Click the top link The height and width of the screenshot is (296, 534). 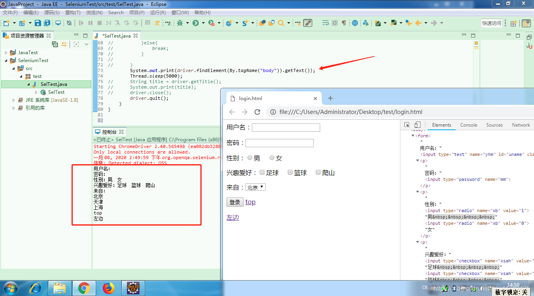coord(250,202)
